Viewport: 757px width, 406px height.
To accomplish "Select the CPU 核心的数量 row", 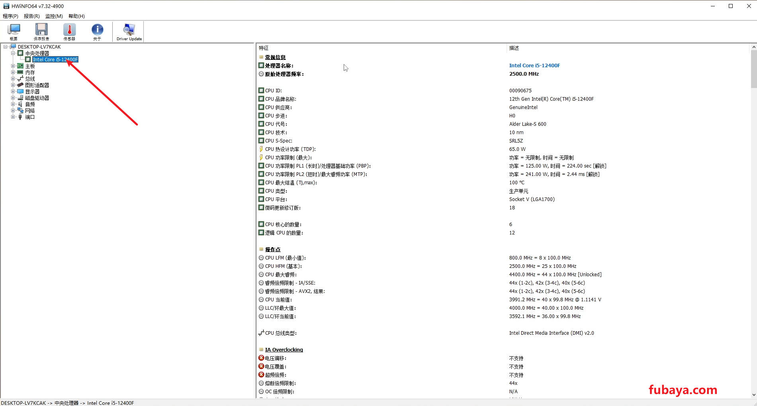I will (503, 224).
